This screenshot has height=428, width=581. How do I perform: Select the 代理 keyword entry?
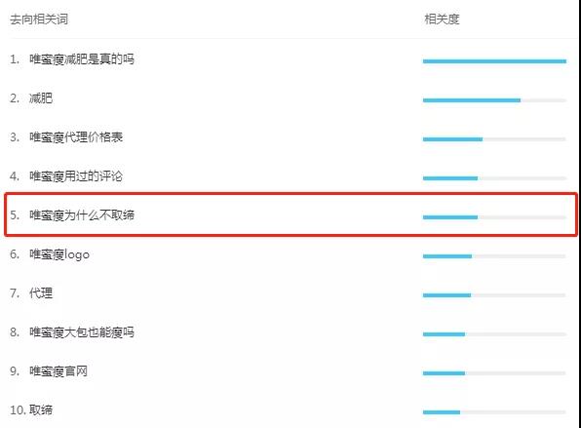[41, 293]
